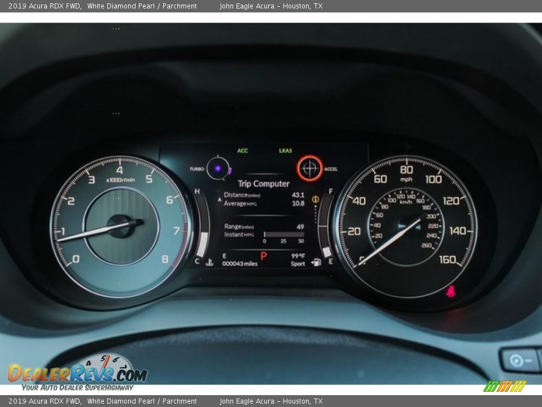Expand the trip A selector

click(221, 198)
